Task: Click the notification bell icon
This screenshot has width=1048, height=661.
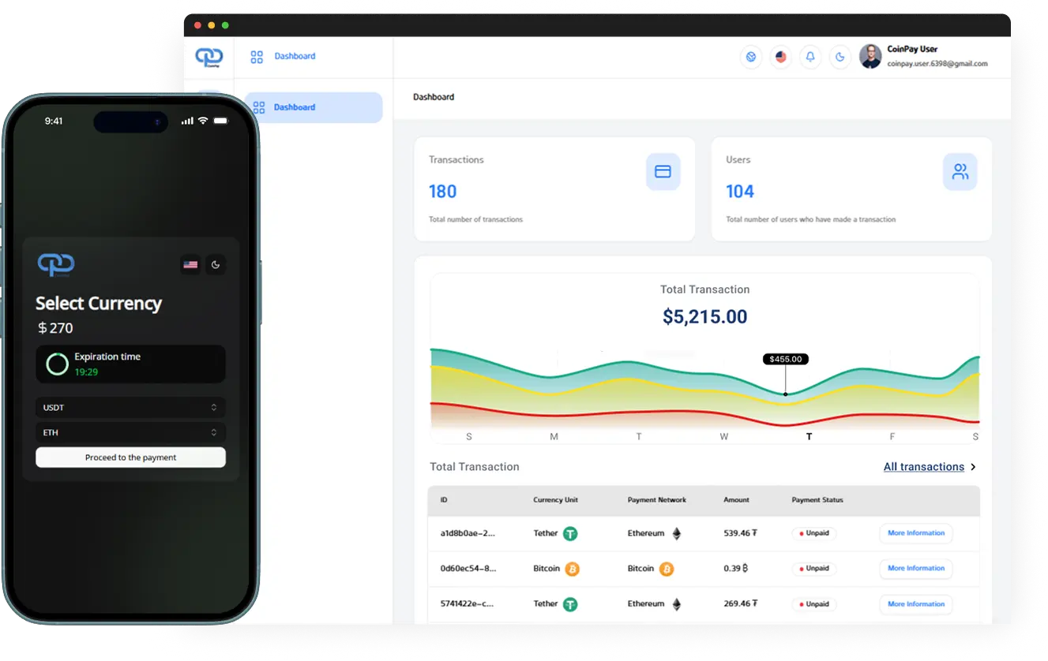Action: click(809, 57)
